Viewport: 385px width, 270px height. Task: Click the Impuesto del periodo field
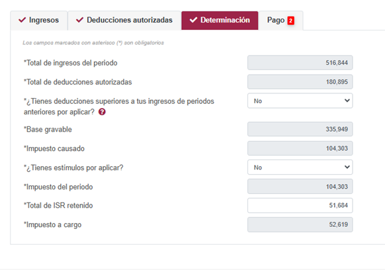pyautogui.click(x=300, y=187)
